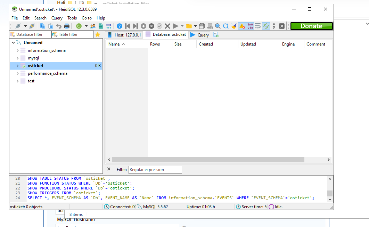Click the green Donate button
This screenshot has width=369, height=227.
tap(311, 26)
